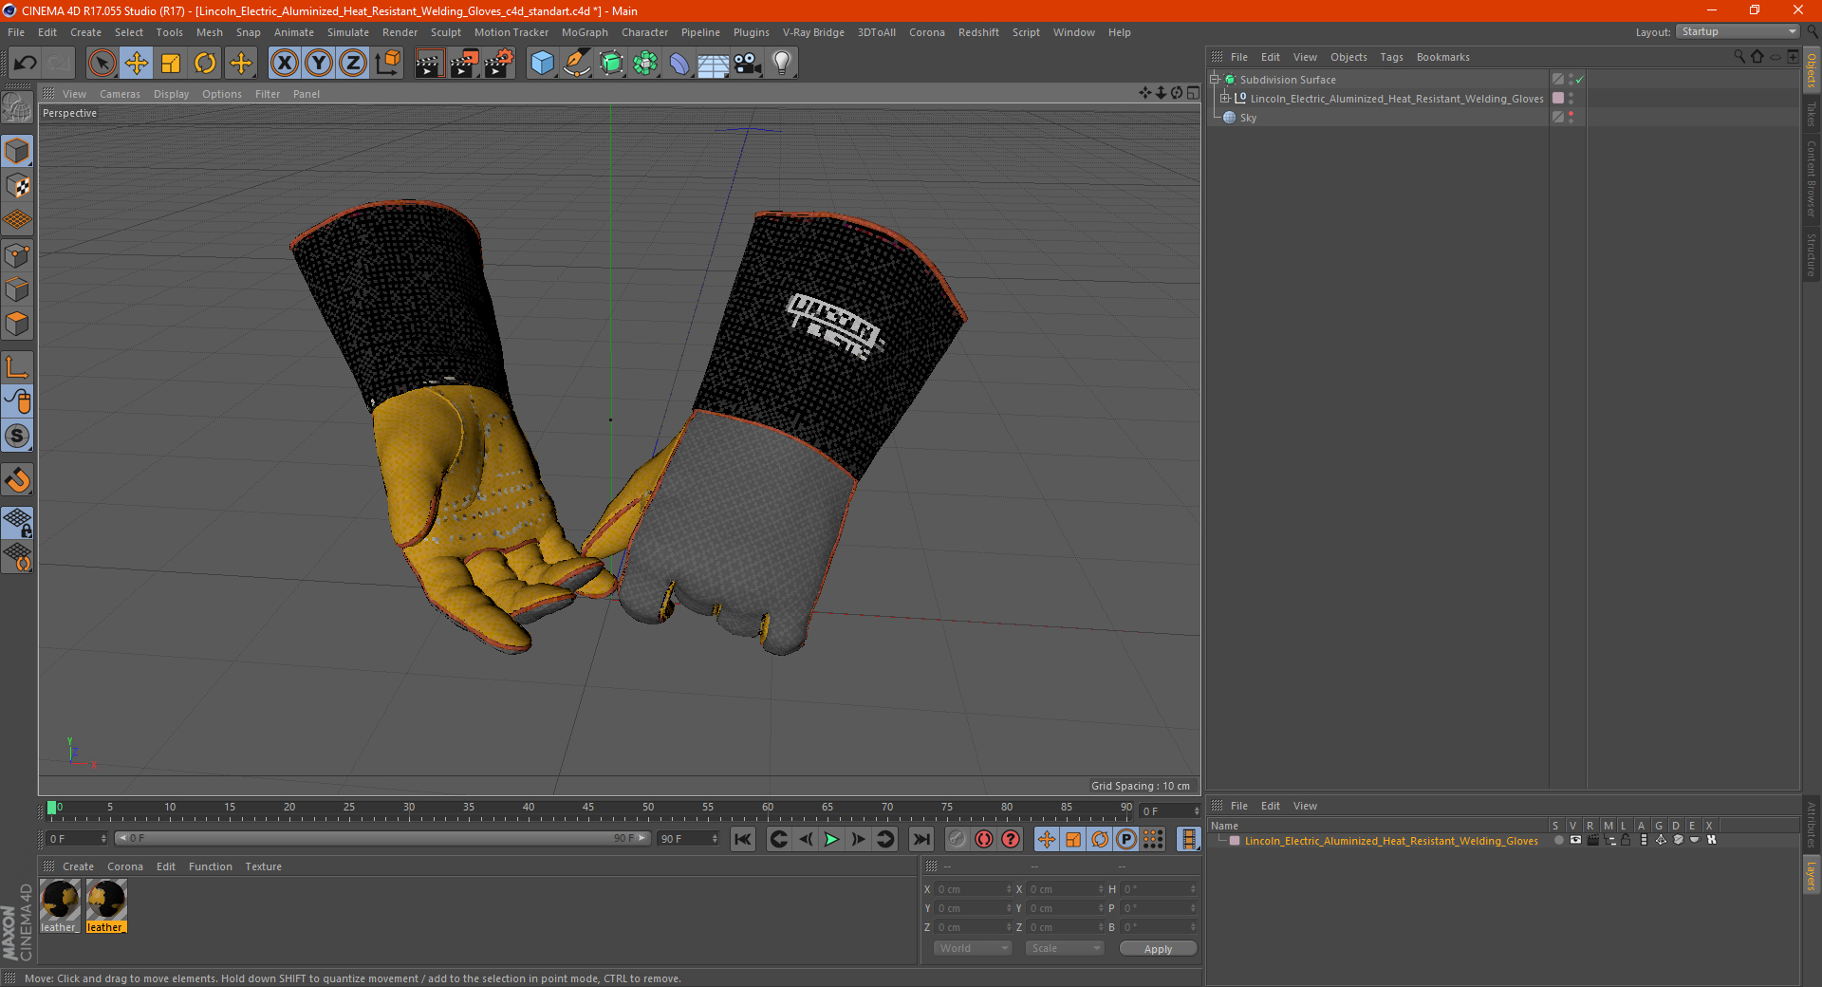1822x987 pixels.
Task: Click the coordinate system icon
Action: pos(388,64)
